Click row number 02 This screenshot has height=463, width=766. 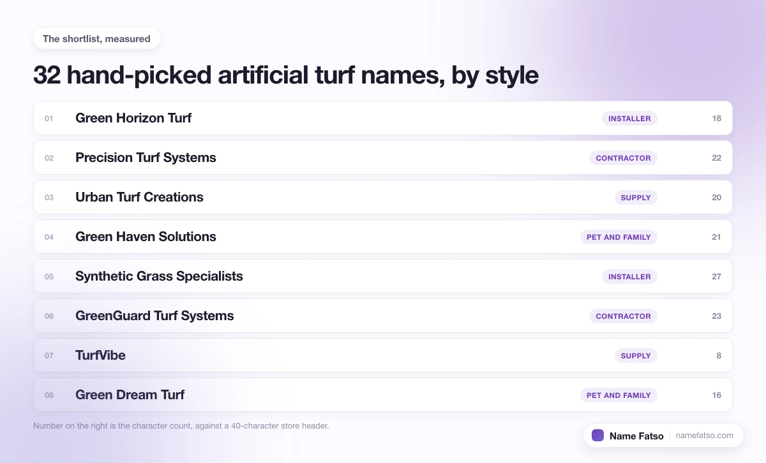tap(49, 158)
